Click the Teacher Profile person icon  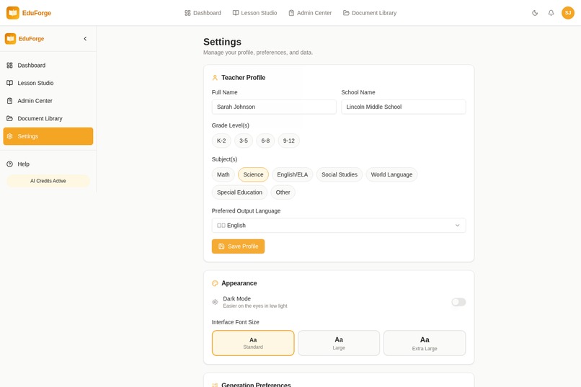(215, 78)
